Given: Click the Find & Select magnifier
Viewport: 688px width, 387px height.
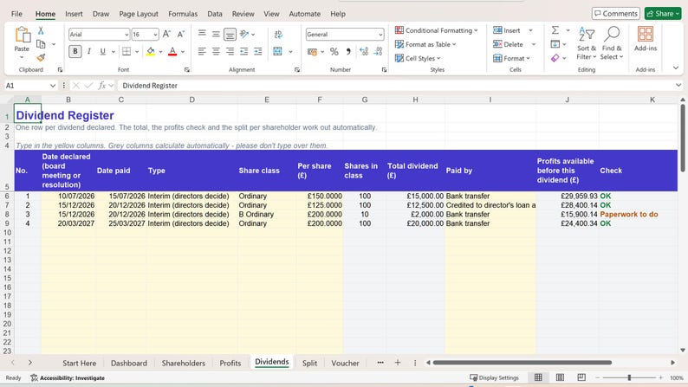Looking at the screenshot, I should pos(612,43).
